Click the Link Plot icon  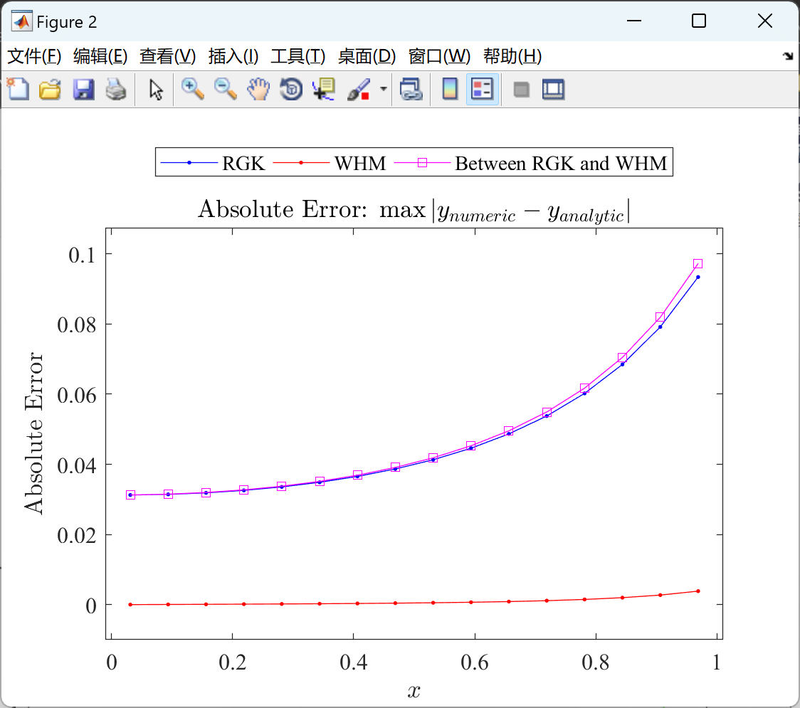[411, 89]
